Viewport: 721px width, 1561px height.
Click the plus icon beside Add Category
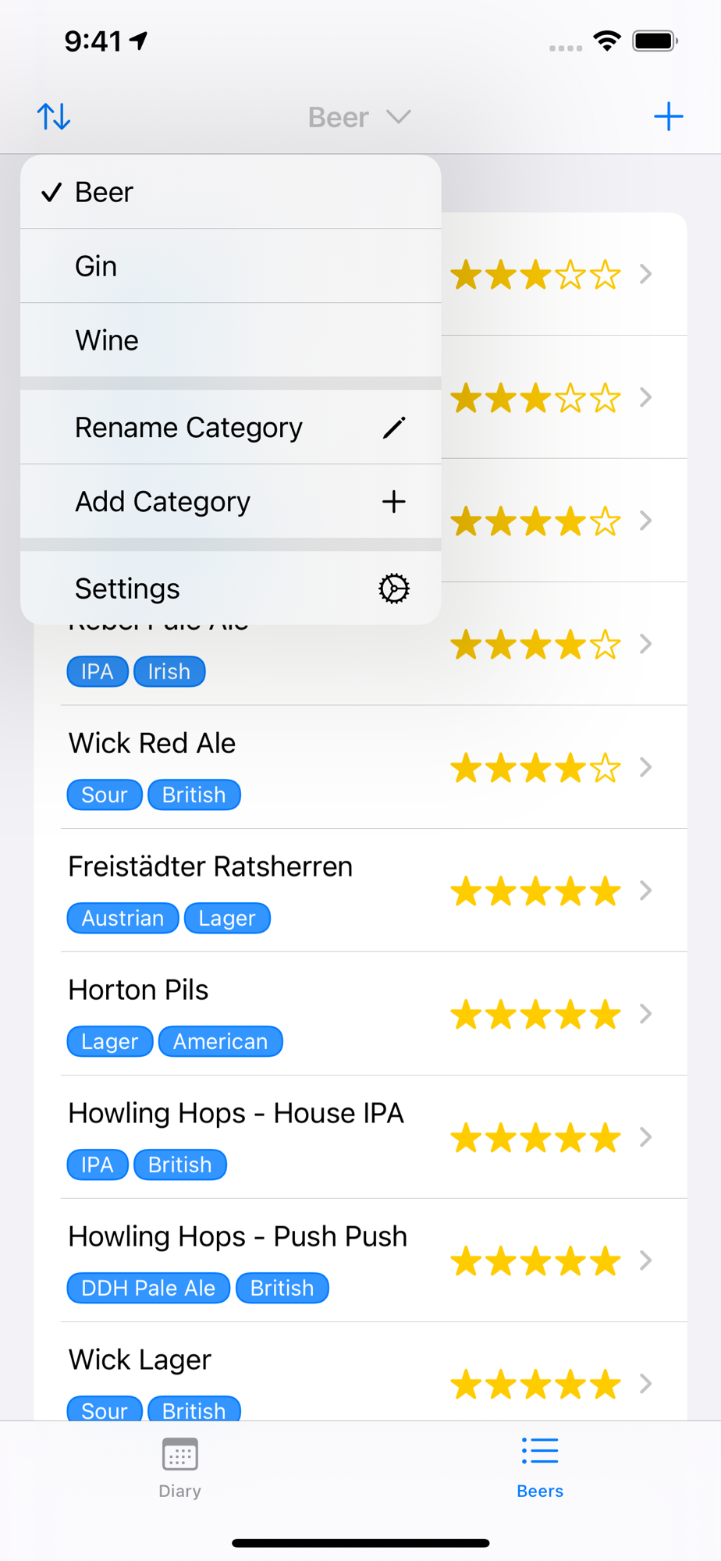[x=394, y=502]
